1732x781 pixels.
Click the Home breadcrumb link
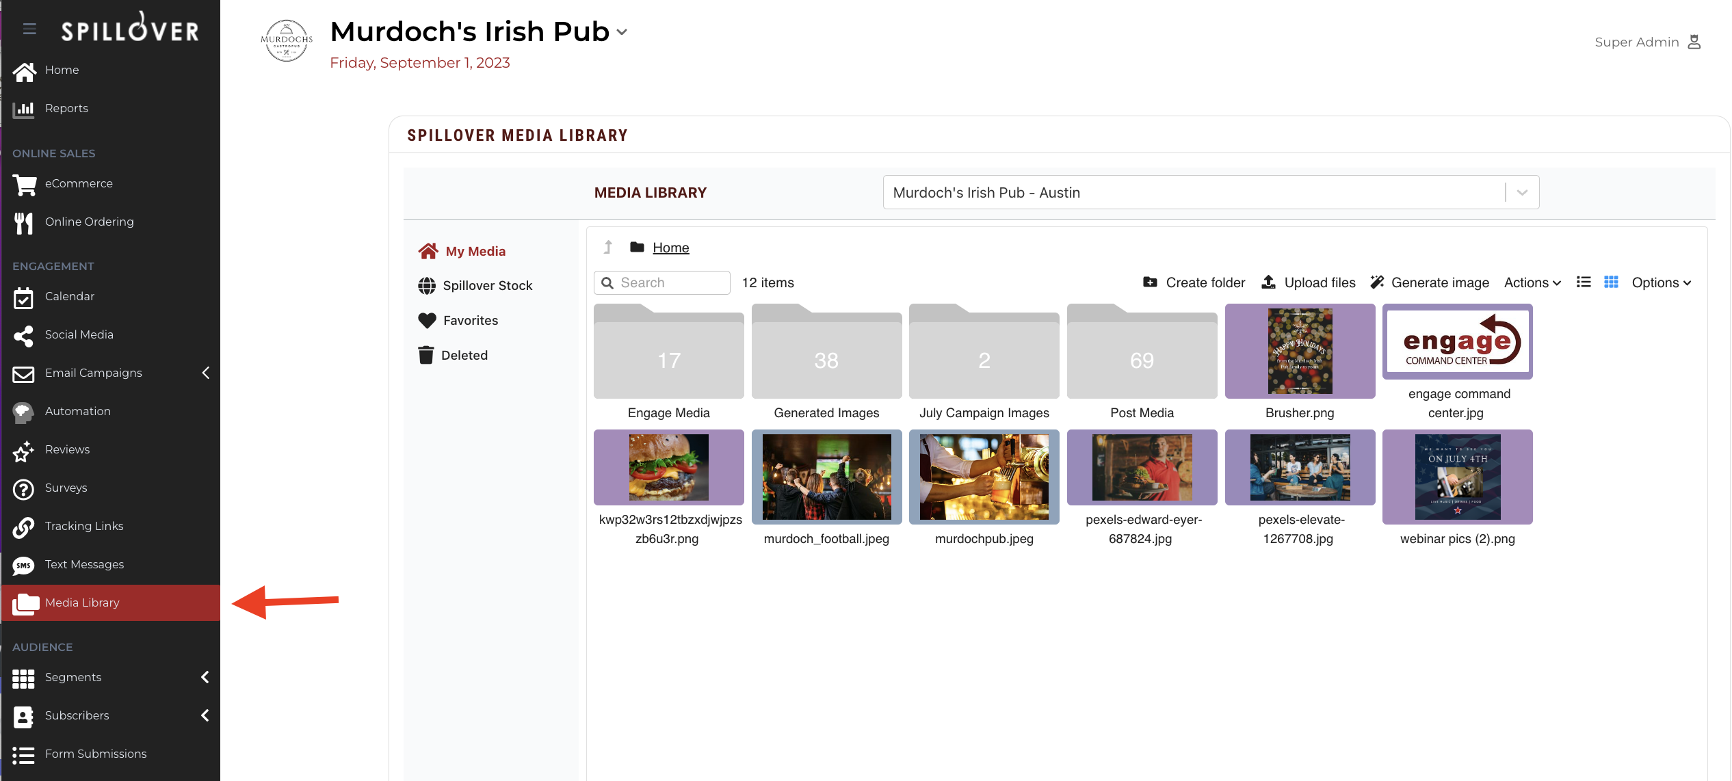(x=670, y=248)
